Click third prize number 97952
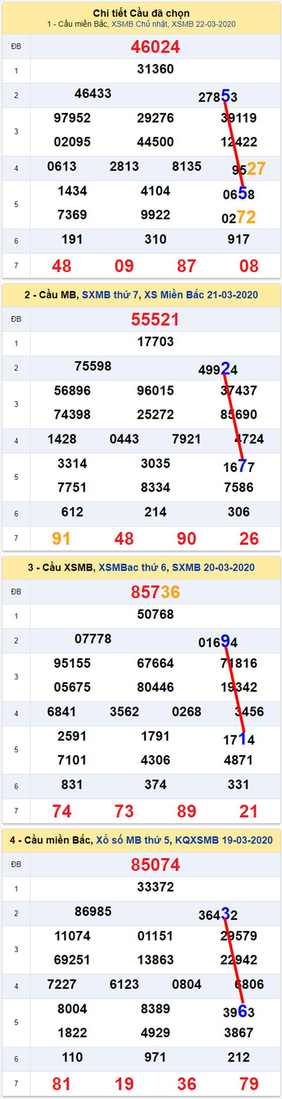 click(72, 118)
